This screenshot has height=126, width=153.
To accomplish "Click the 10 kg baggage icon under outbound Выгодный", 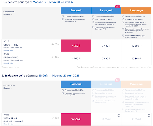I will pos(93,19).
